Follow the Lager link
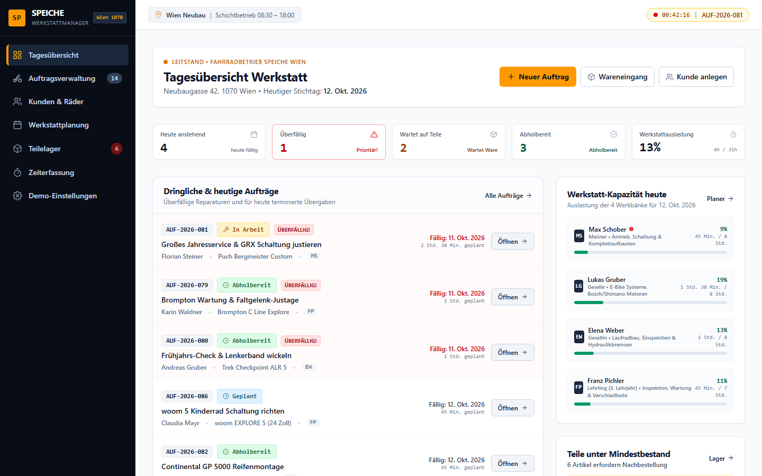The image size is (762, 476). pyautogui.click(x=721, y=459)
